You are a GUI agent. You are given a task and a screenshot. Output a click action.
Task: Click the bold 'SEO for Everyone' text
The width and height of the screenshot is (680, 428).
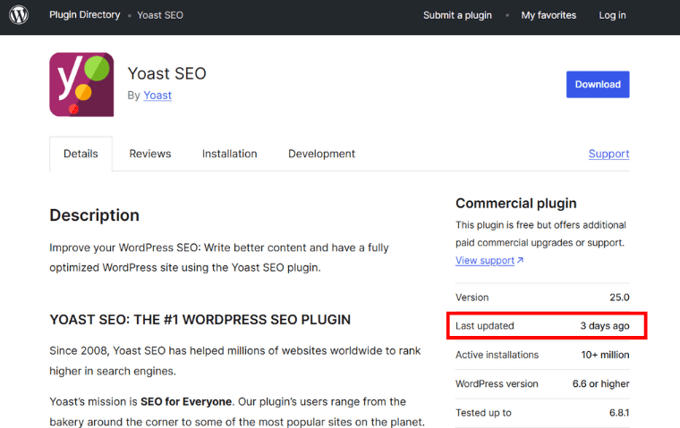[x=185, y=401]
